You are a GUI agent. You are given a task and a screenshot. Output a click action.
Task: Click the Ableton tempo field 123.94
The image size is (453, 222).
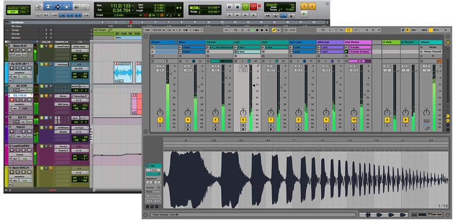click(x=156, y=30)
